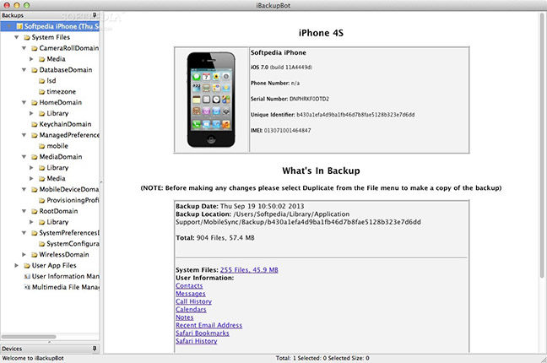The height and width of the screenshot is (363, 547).
Task: Click the pin icon on Devices panel
Action: coord(95,349)
